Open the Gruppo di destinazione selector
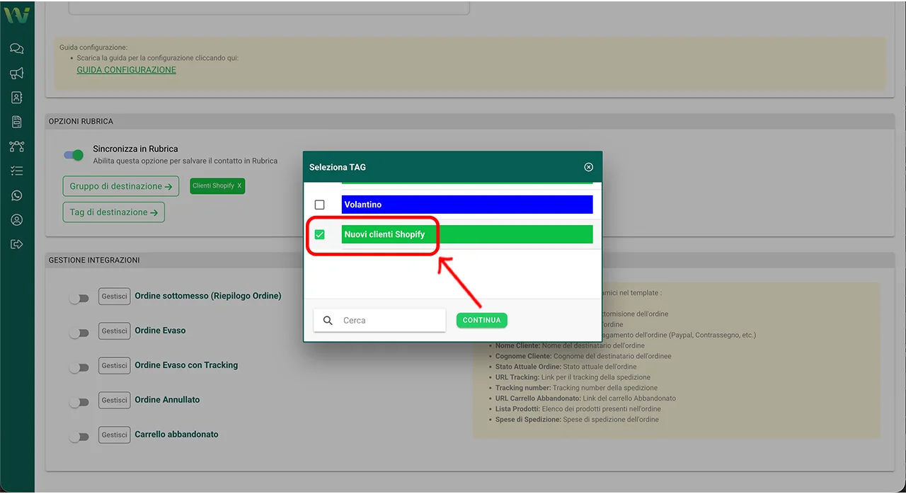 point(120,186)
